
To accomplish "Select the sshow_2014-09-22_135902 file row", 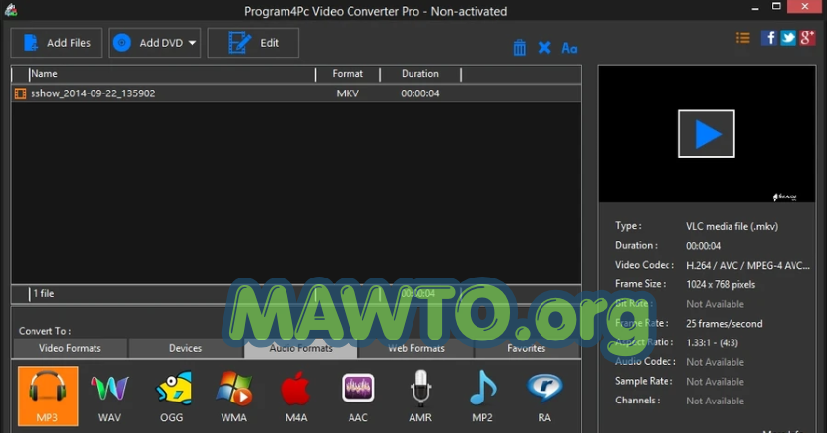I will (x=296, y=93).
